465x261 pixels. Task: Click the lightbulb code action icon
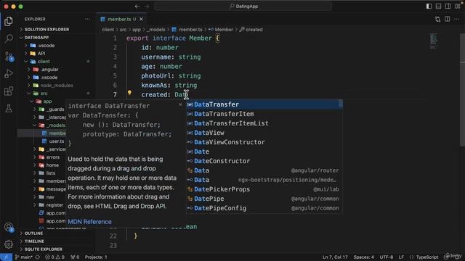tap(129, 93)
